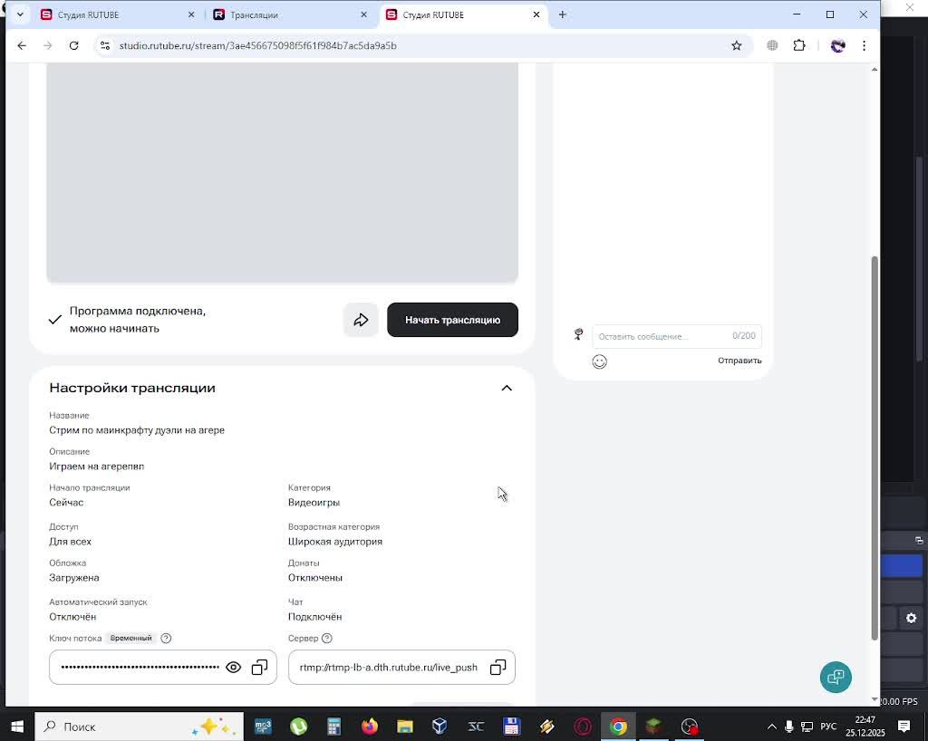Click the help icon next to Ключ потока
The width and height of the screenshot is (928, 741).
point(166,639)
